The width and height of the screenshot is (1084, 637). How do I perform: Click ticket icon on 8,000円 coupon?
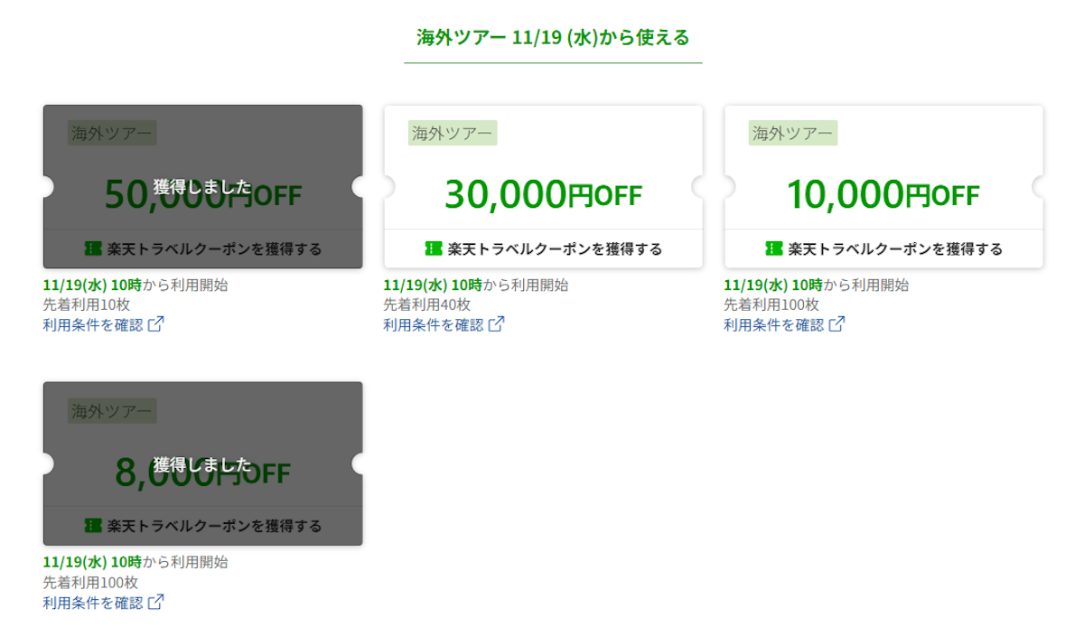pos(93,525)
